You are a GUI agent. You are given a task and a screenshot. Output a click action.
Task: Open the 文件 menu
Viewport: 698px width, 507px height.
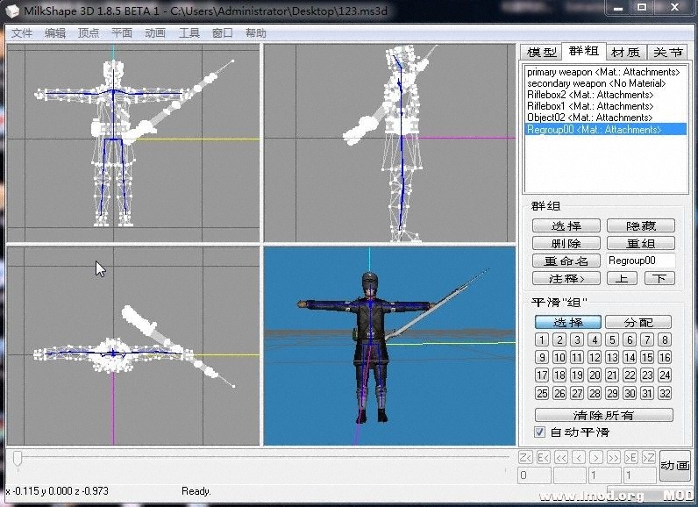22,32
